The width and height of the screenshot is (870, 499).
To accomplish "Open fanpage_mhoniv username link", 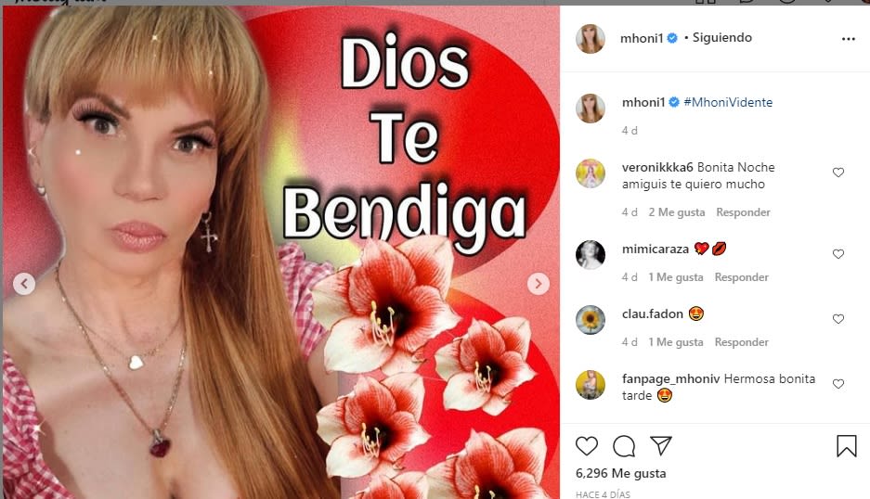I will (x=670, y=378).
